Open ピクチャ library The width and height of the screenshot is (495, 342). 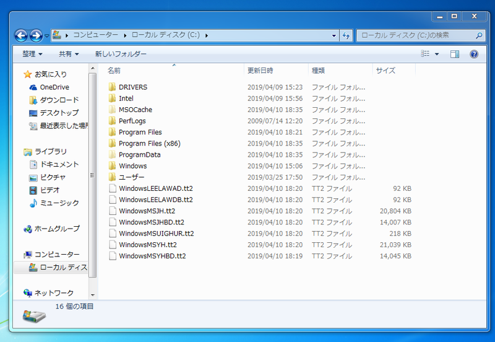click(53, 177)
